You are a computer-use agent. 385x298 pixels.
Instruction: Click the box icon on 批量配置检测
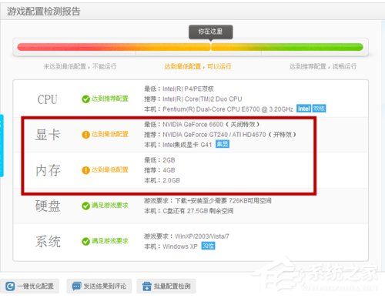point(147,286)
